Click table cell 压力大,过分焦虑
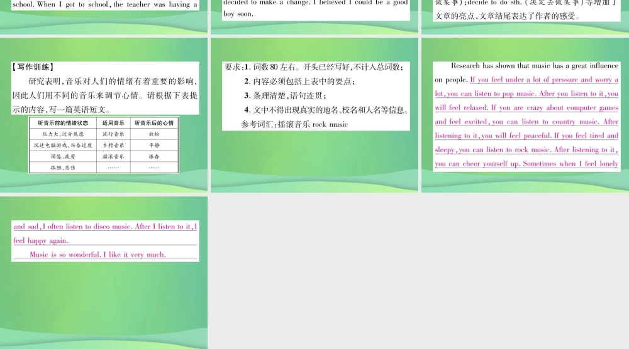 [x=63, y=134]
